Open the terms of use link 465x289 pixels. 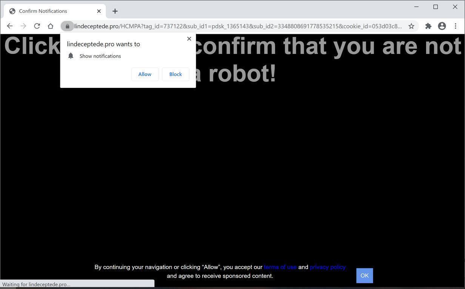(280, 267)
